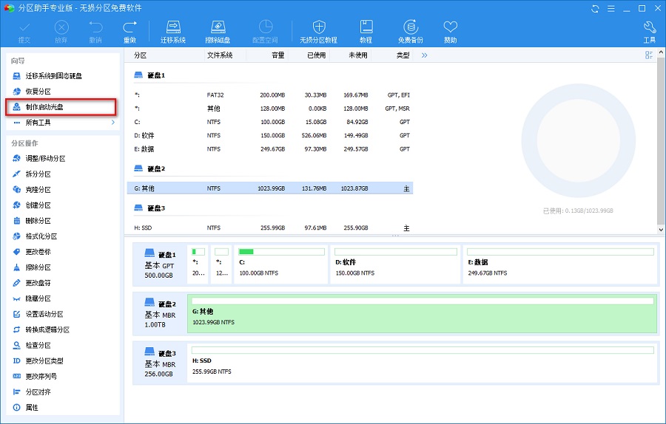This screenshot has height=424, width=666.
Task: Click the 容量 column header
Action: (277, 55)
